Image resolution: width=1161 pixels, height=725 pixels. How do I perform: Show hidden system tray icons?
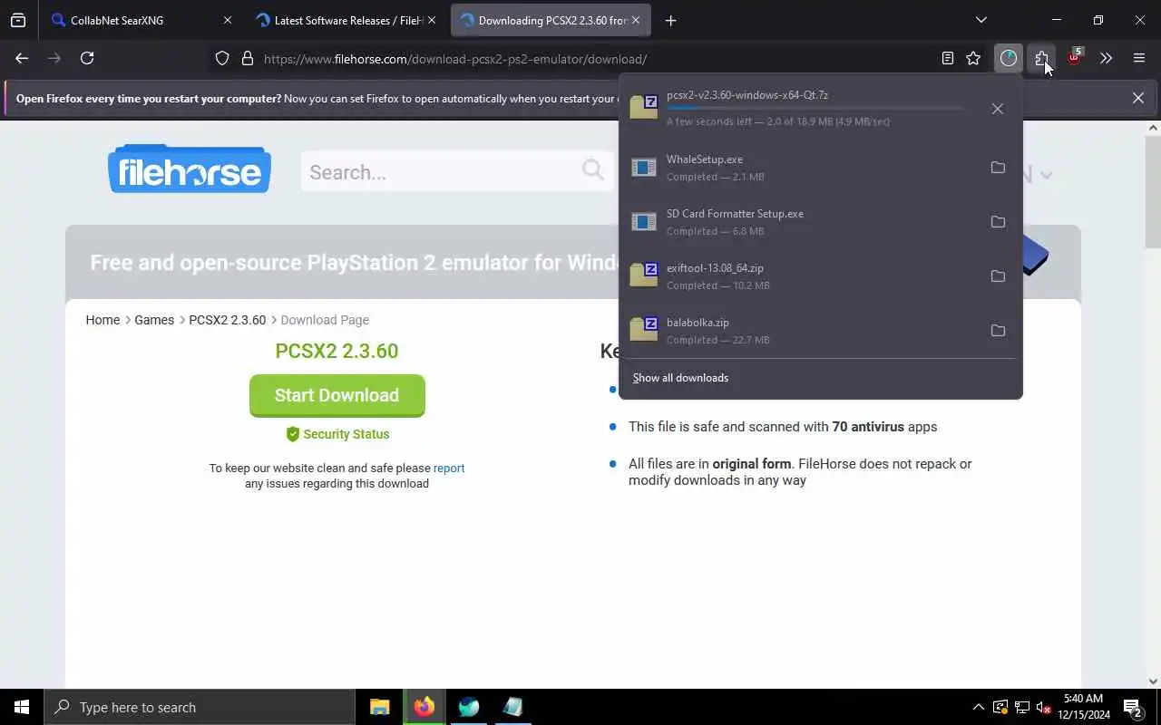click(978, 707)
